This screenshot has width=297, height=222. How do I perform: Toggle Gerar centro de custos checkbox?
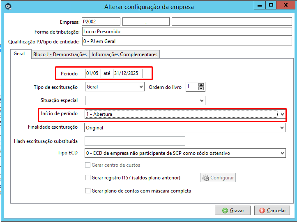click(87, 165)
